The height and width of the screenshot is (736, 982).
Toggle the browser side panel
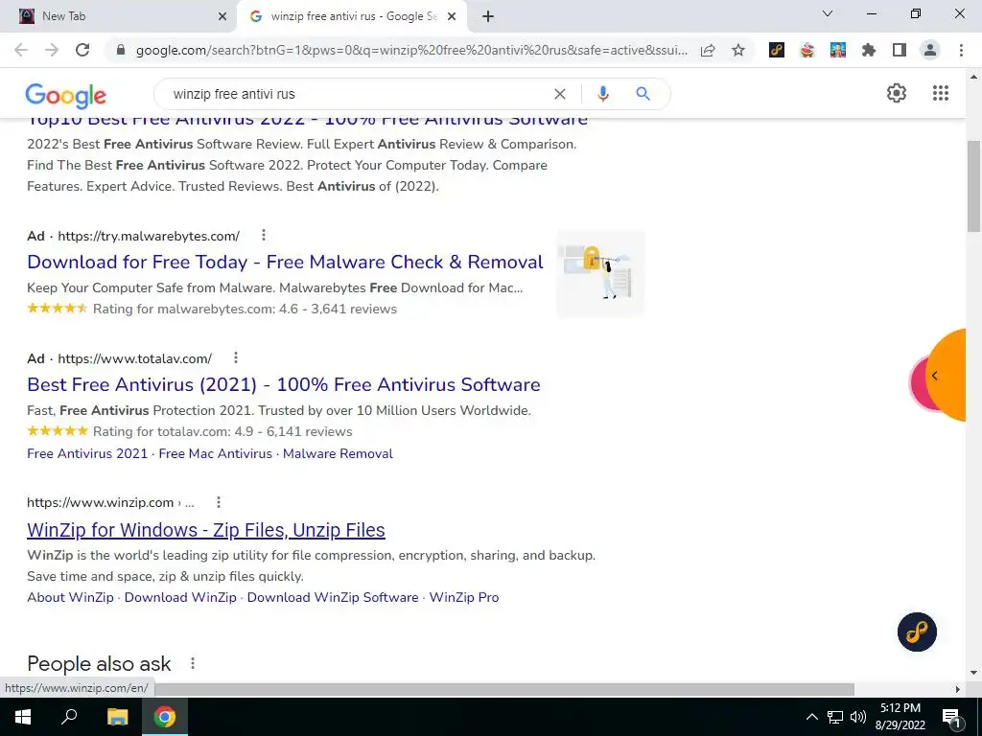[900, 50]
